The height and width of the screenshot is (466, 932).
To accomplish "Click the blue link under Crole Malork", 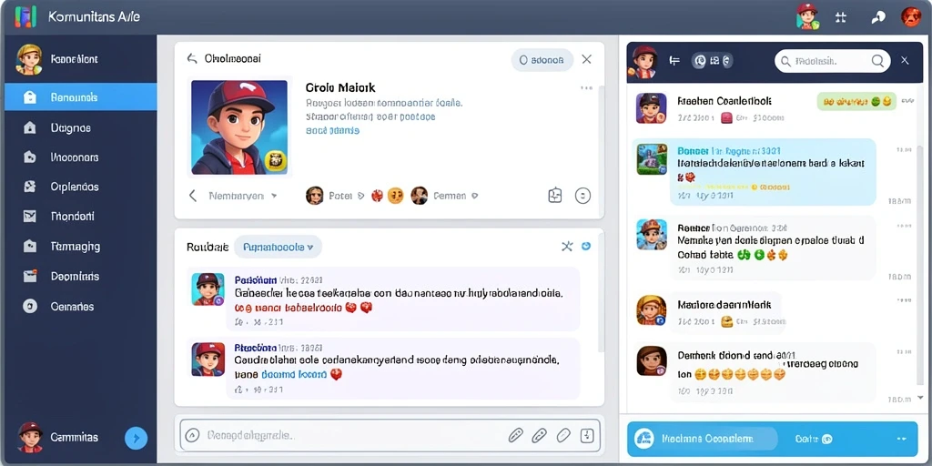I will pyautogui.click(x=332, y=130).
